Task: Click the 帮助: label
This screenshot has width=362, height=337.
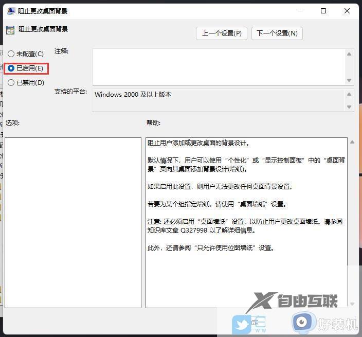Action: [154, 122]
